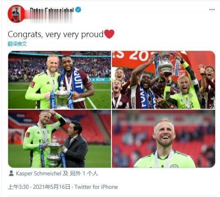Click the Twitter for iPhone source link

(x=96, y=187)
